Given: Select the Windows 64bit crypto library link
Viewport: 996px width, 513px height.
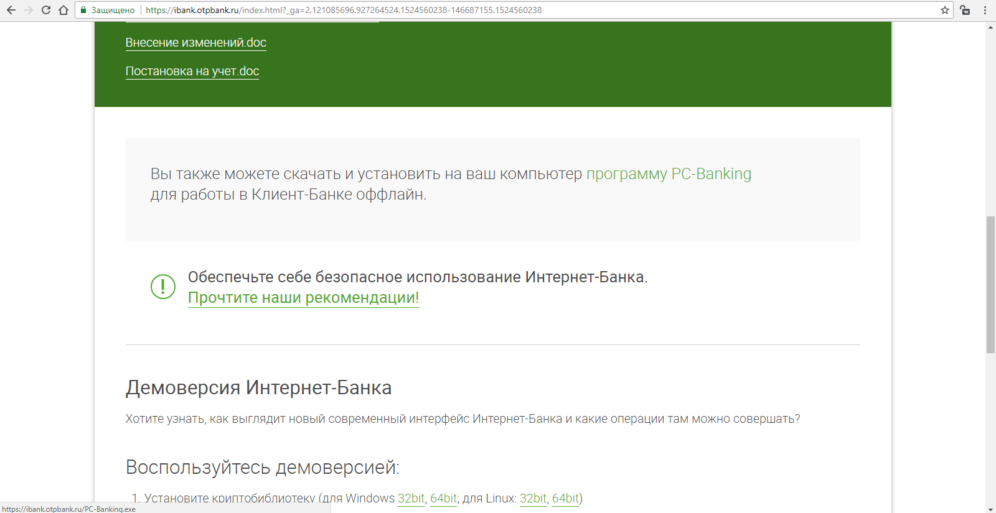Looking at the screenshot, I should [443, 498].
